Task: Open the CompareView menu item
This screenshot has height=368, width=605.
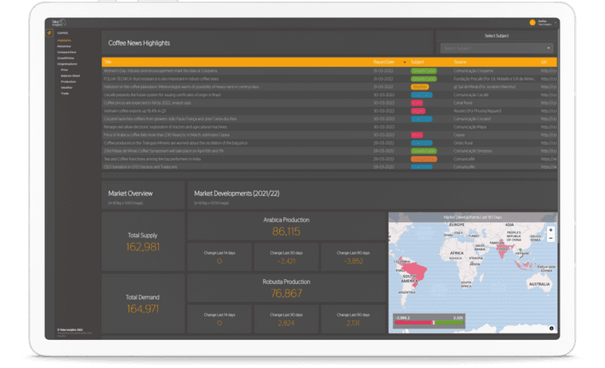Action: pos(66,52)
